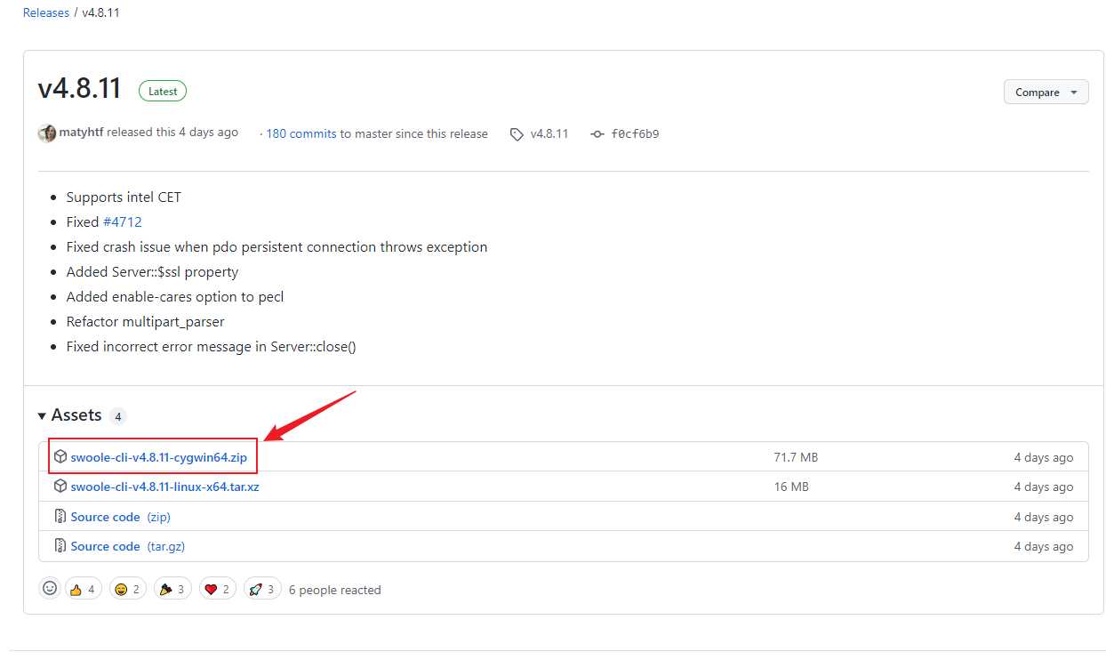
Task: Click 'Fixed incorrect error message in Server::close()' line
Action: tap(211, 346)
